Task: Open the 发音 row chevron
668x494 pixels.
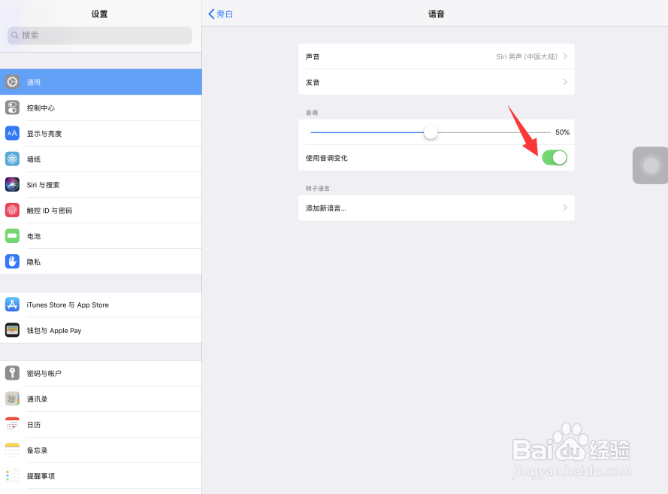Action: pos(565,82)
